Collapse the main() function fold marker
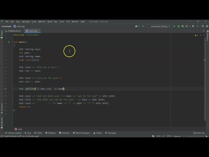Viewport: 209px width, 157px height. click(x=13, y=42)
